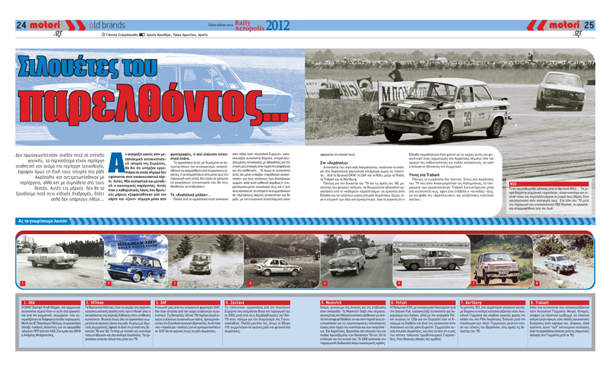Click the "8. Trabant" caption heading
The width and height of the screenshot is (611, 367).
[541, 303]
